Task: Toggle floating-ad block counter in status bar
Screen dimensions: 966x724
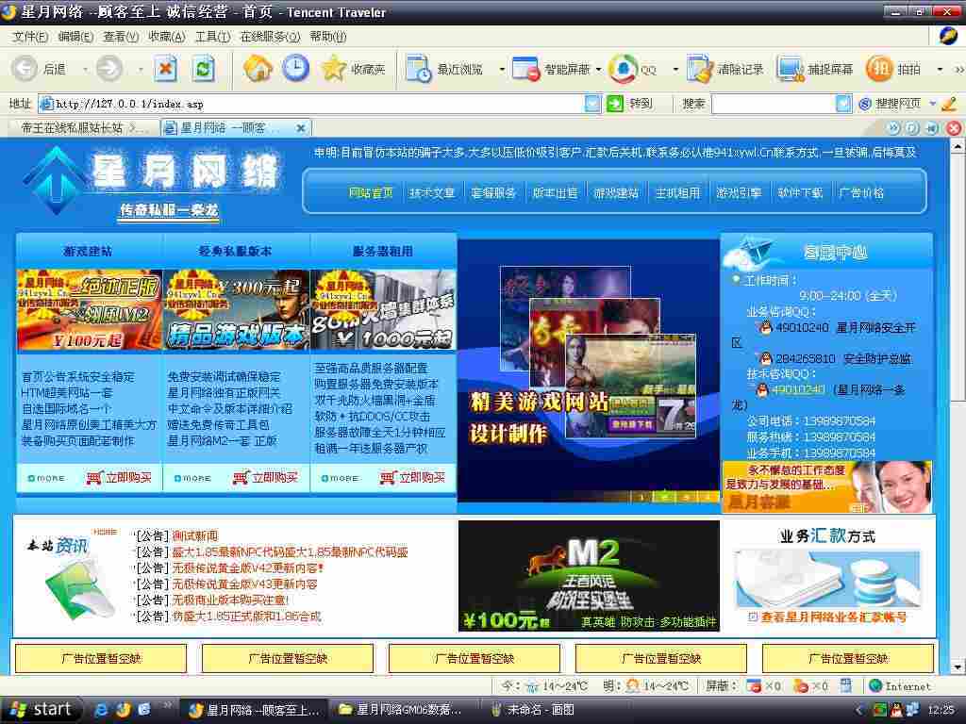Action: point(813,686)
